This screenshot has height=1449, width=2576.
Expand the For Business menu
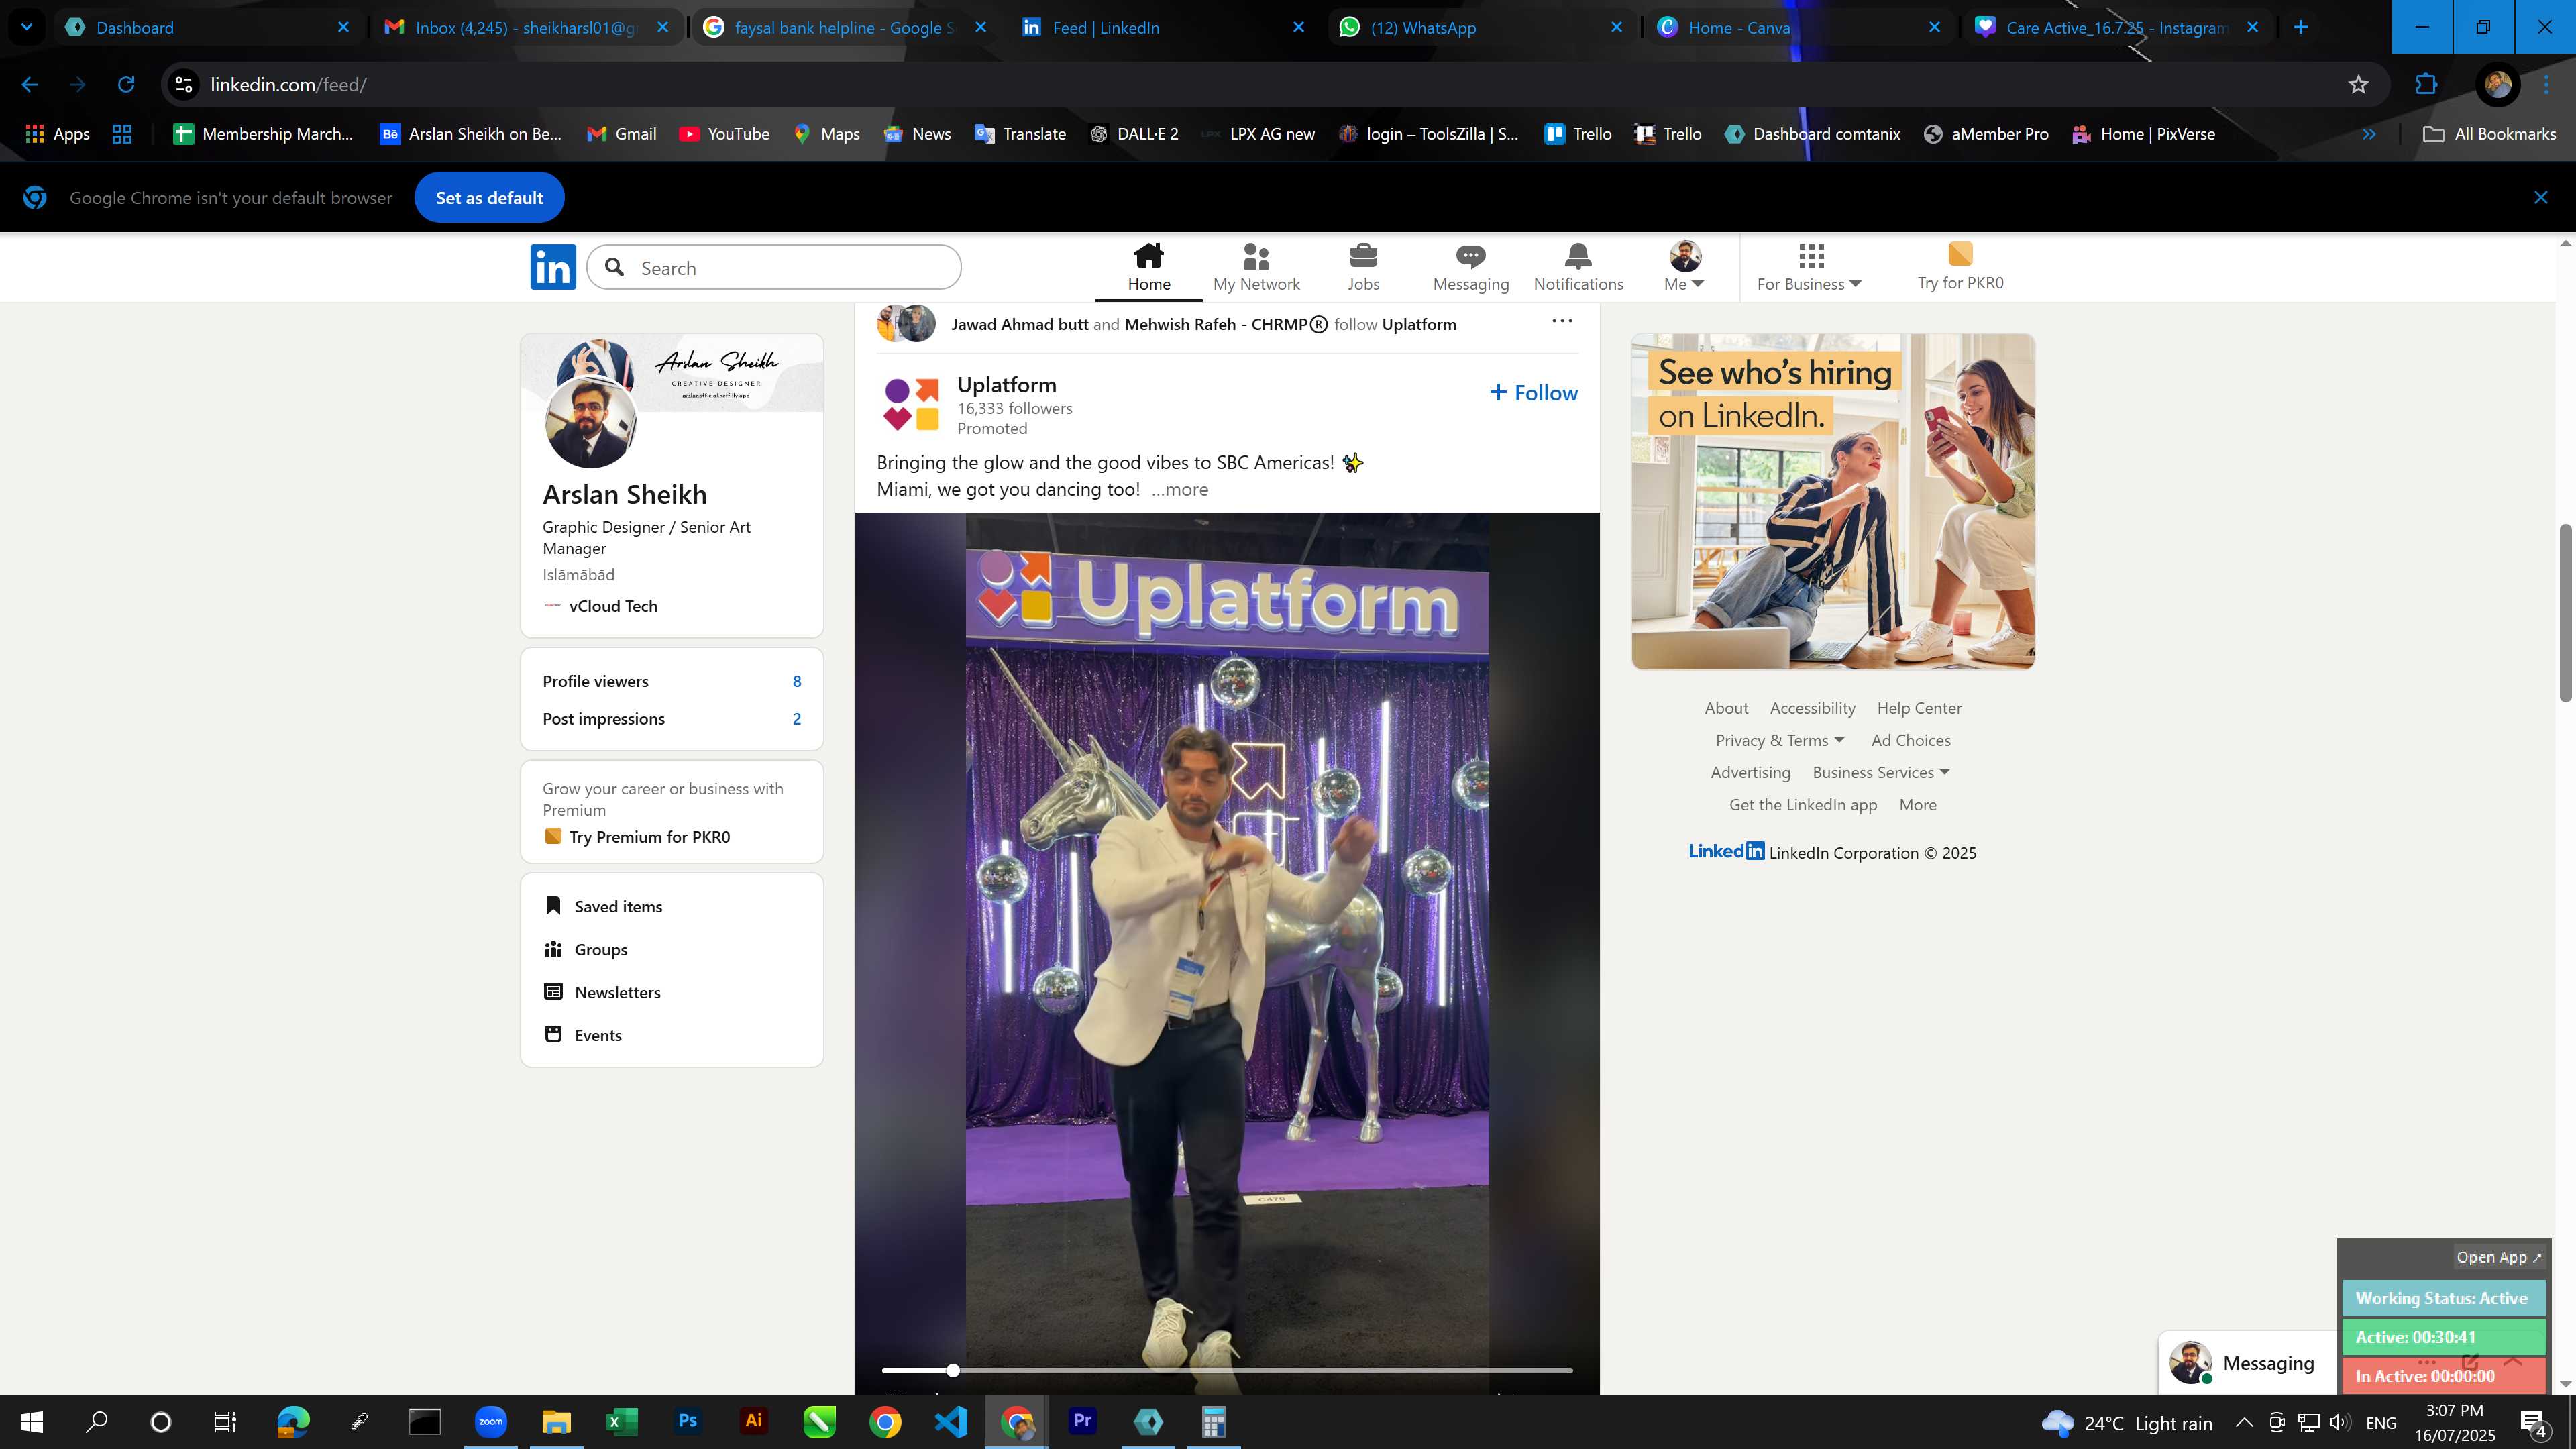coord(1809,267)
